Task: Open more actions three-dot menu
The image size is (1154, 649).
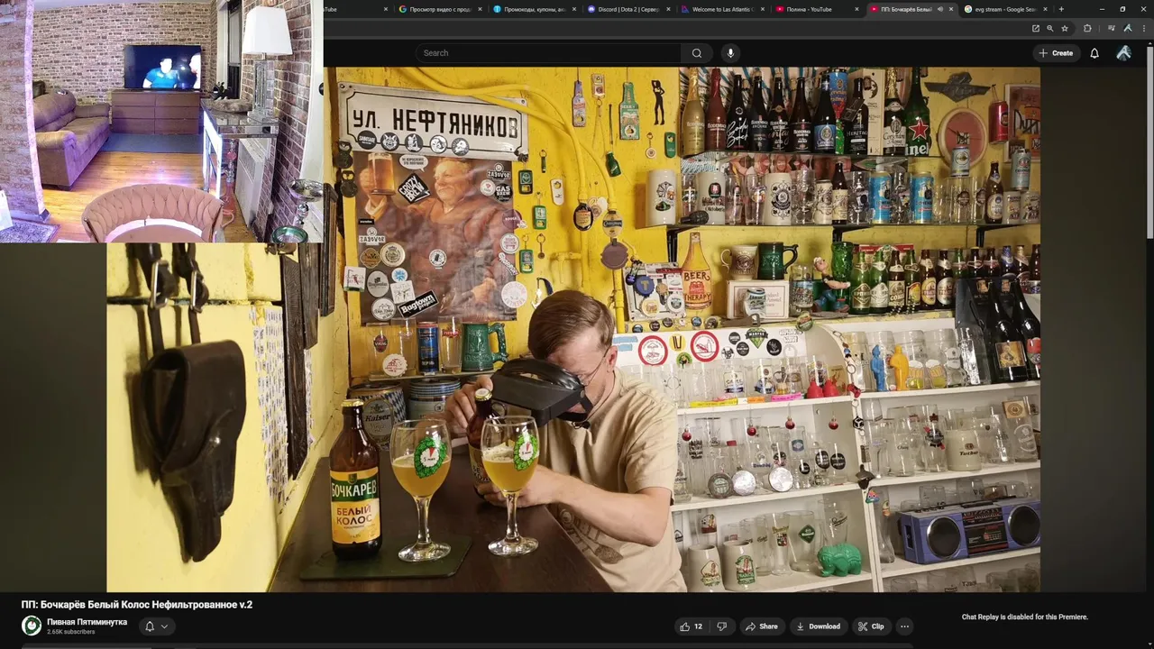Action: tap(904, 626)
